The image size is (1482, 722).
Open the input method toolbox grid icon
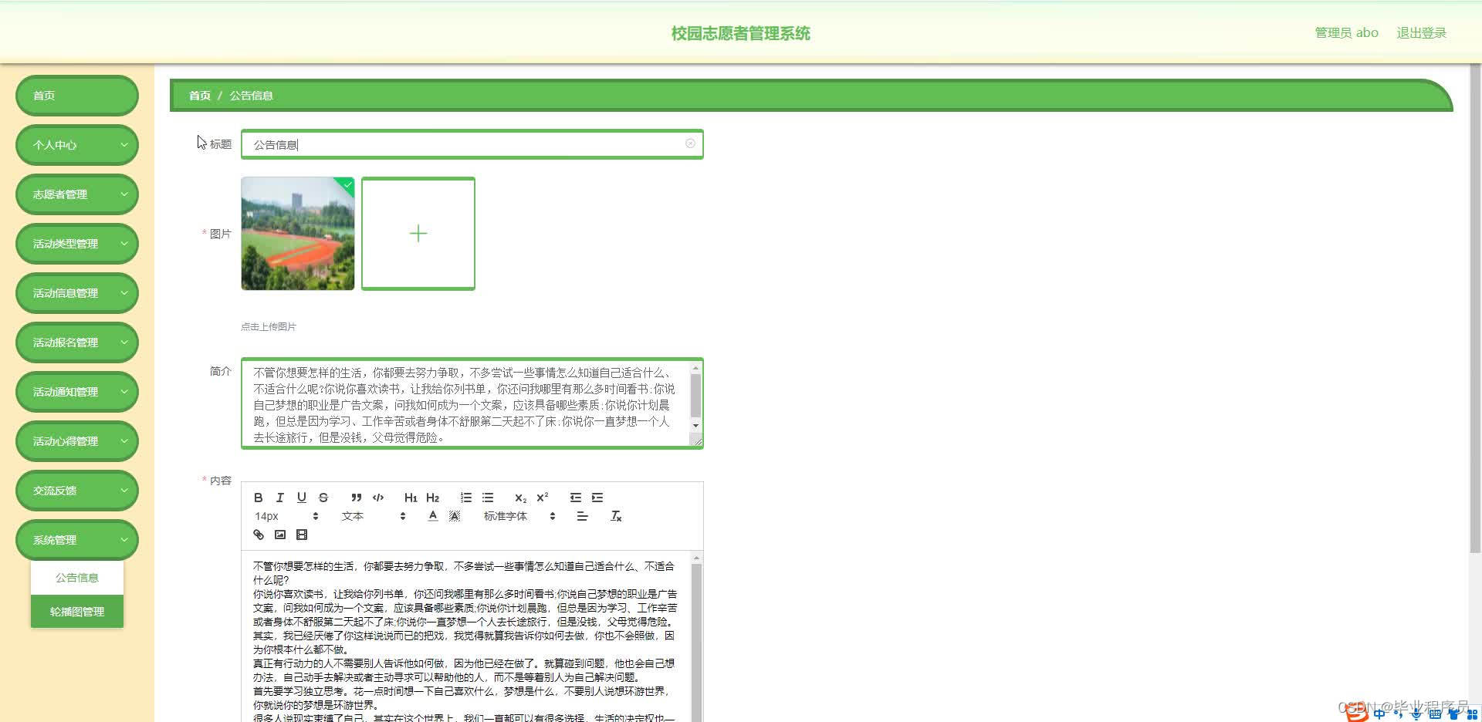(1472, 714)
